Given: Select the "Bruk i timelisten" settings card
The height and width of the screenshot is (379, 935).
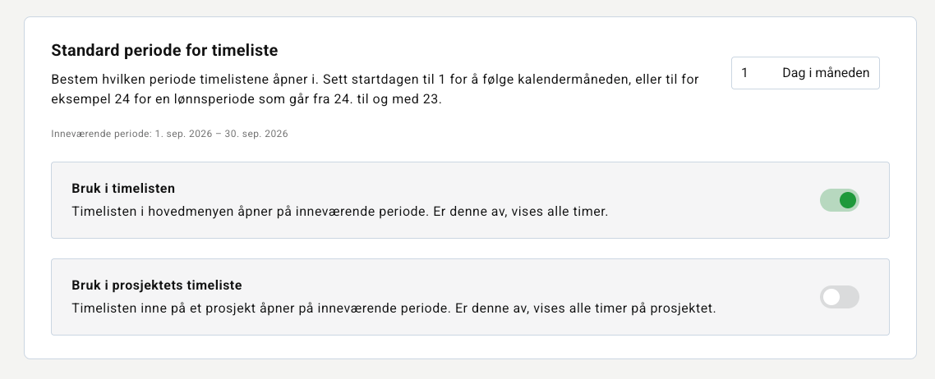Looking at the screenshot, I should pyautogui.click(x=470, y=200).
